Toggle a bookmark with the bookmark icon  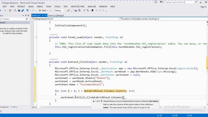92,10
